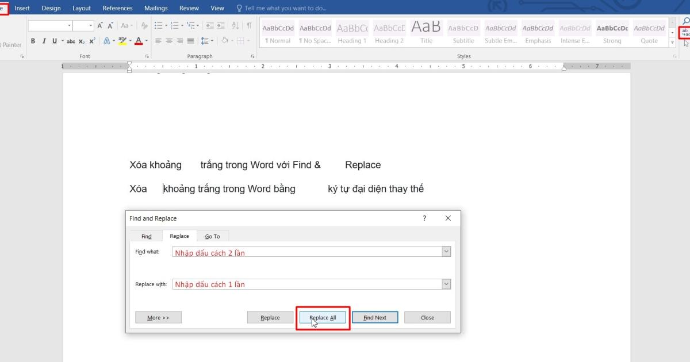Open the Bullets dropdown arrow
This screenshot has height=362, width=690.
[x=166, y=26]
